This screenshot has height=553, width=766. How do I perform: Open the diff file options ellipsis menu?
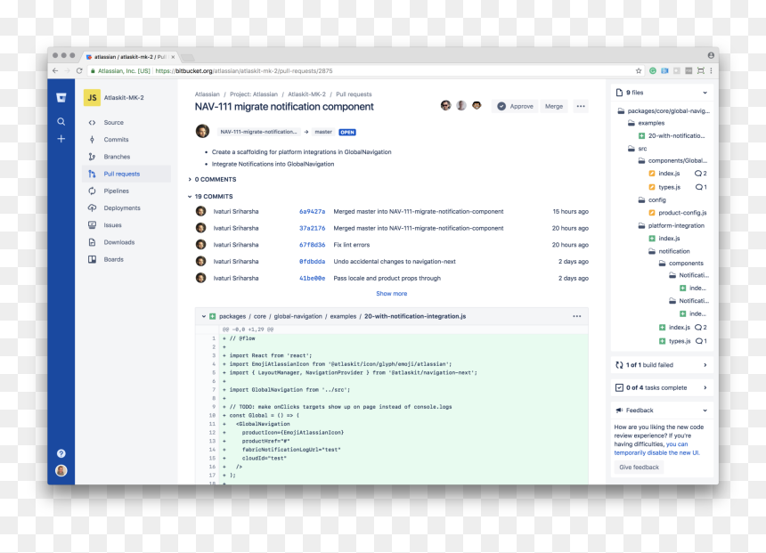pyautogui.click(x=577, y=316)
